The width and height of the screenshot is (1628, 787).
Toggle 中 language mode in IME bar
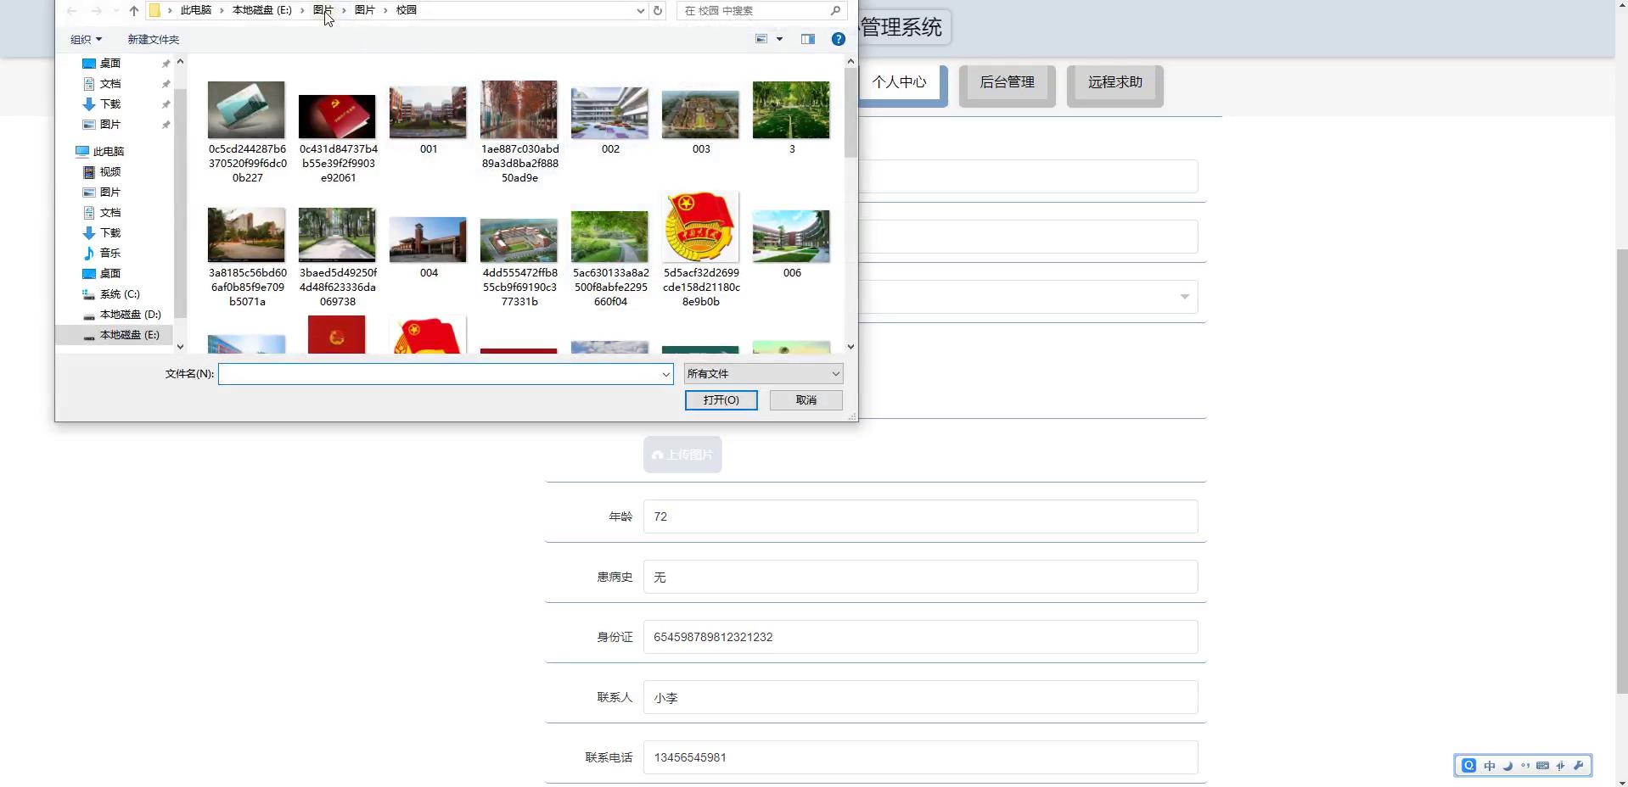[1490, 766]
